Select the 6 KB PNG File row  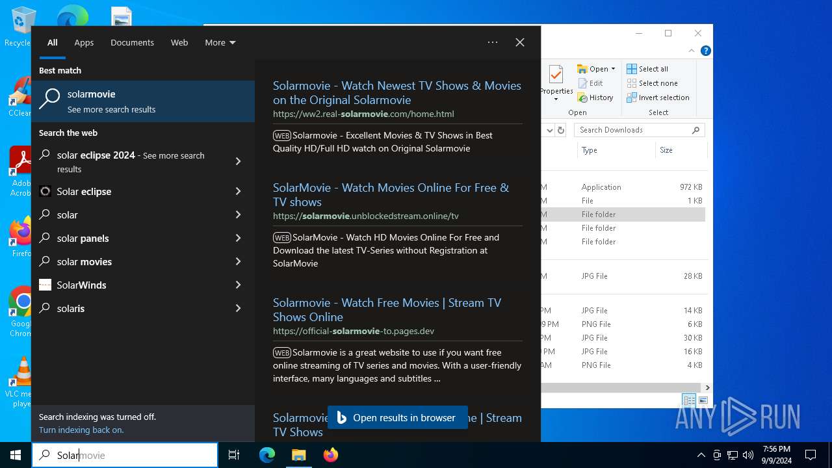pyautogui.click(x=623, y=324)
